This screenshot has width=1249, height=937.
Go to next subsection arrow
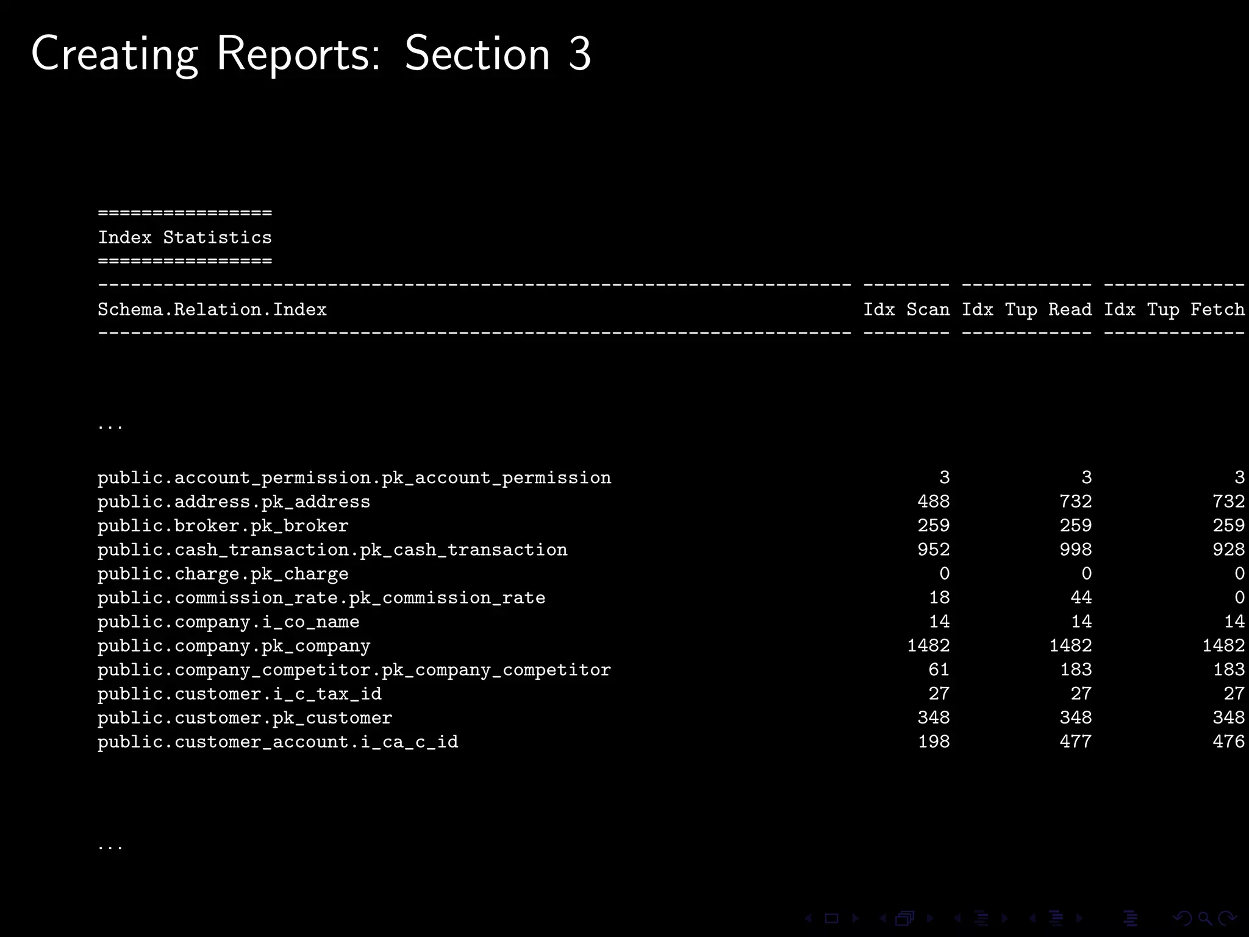1004,918
